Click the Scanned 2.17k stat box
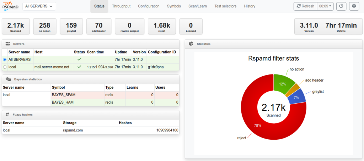The width and height of the screenshot is (364, 161). [16, 26]
